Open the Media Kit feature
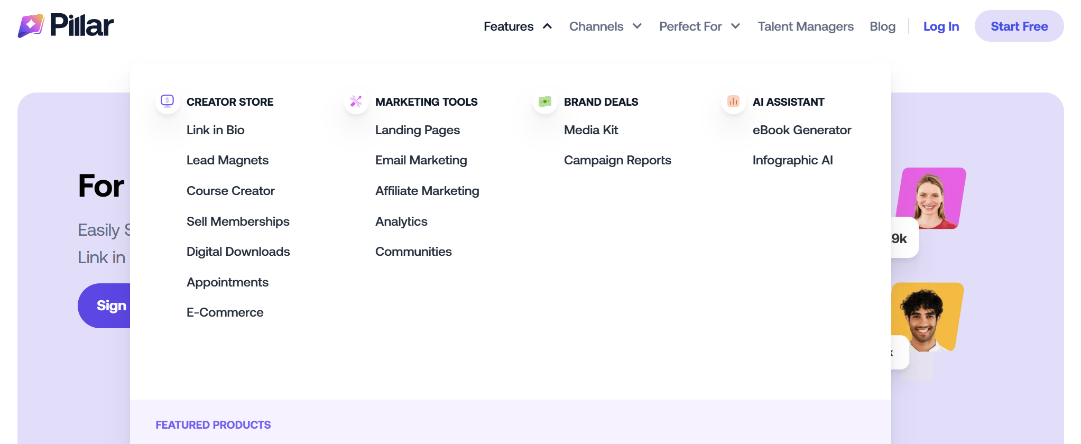The width and height of the screenshot is (1081, 444). click(x=590, y=130)
